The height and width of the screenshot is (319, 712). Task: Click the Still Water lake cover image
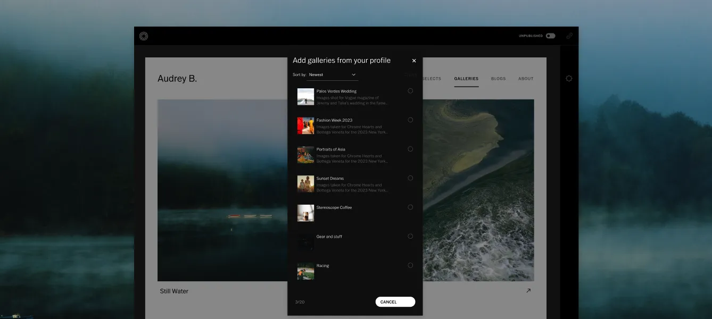click(222, 190)
